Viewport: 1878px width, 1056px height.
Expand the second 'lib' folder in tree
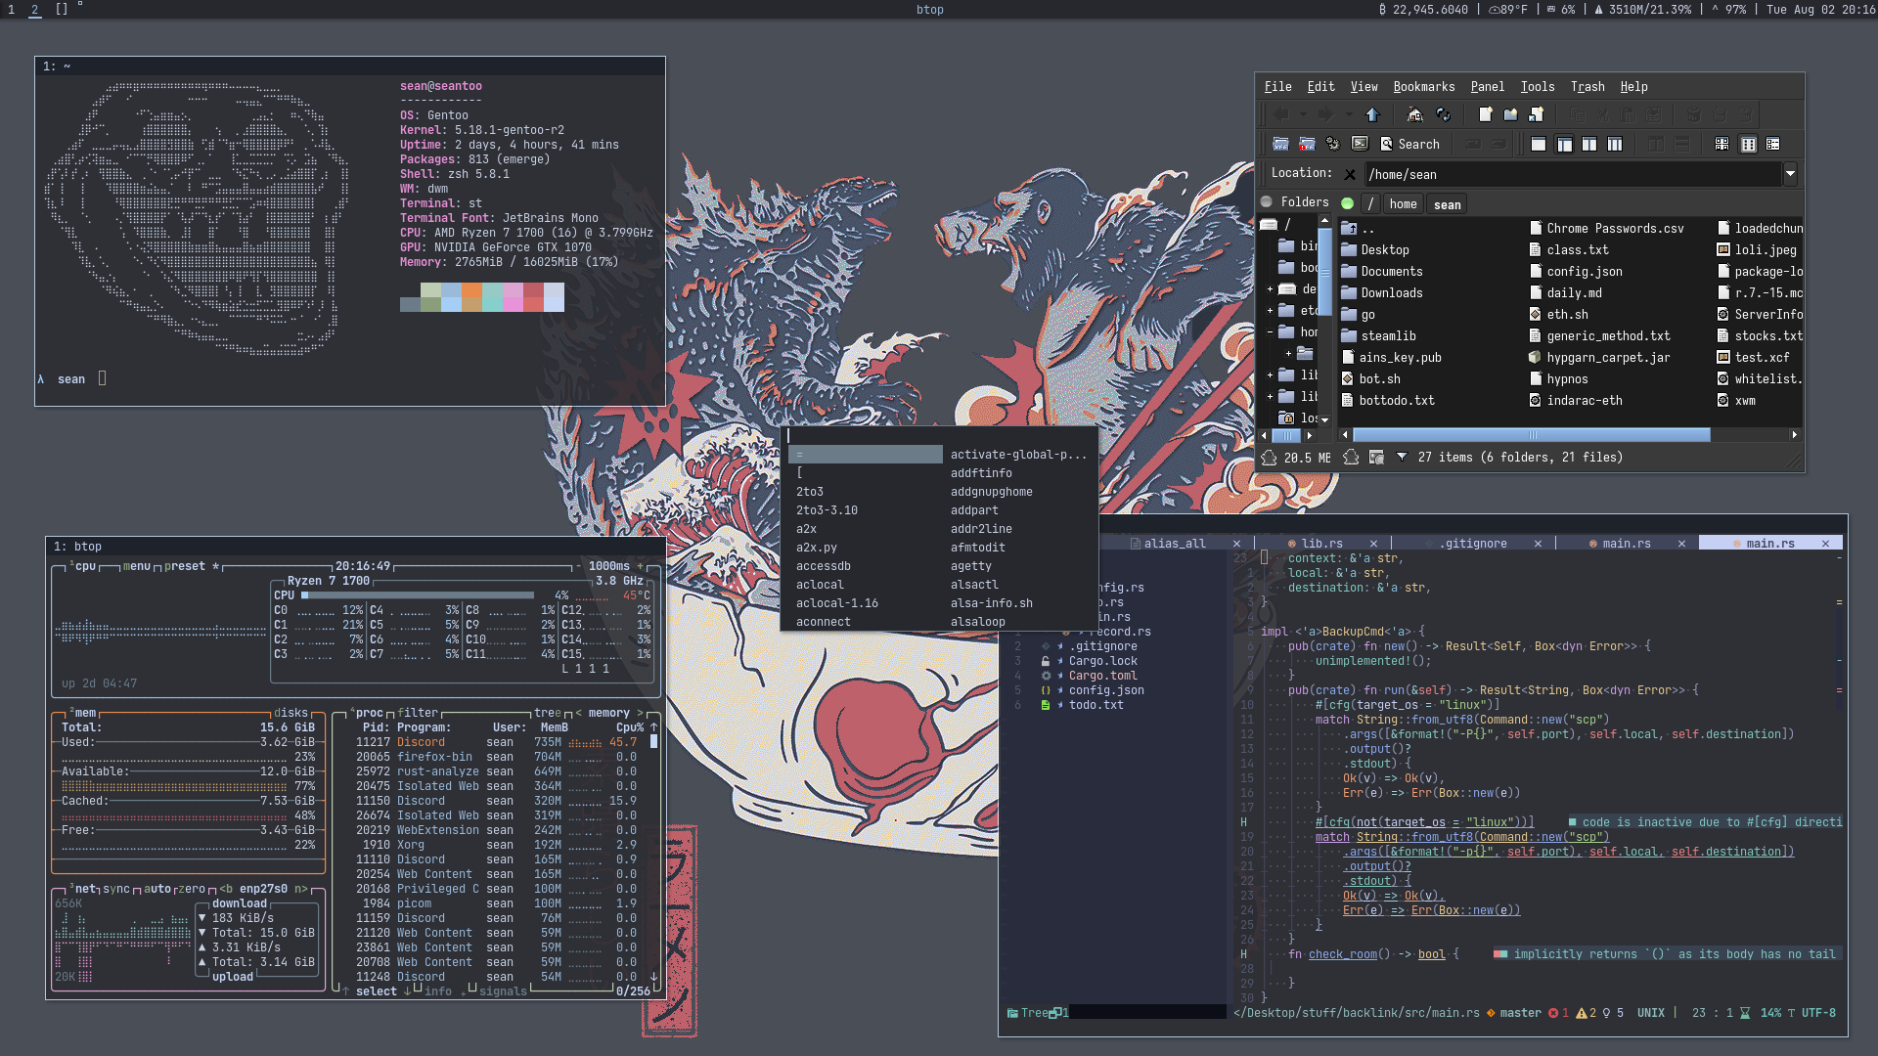1271,397
